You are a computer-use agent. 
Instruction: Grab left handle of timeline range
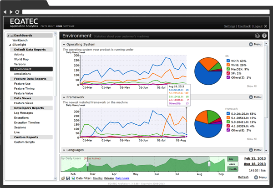point(87,164)
